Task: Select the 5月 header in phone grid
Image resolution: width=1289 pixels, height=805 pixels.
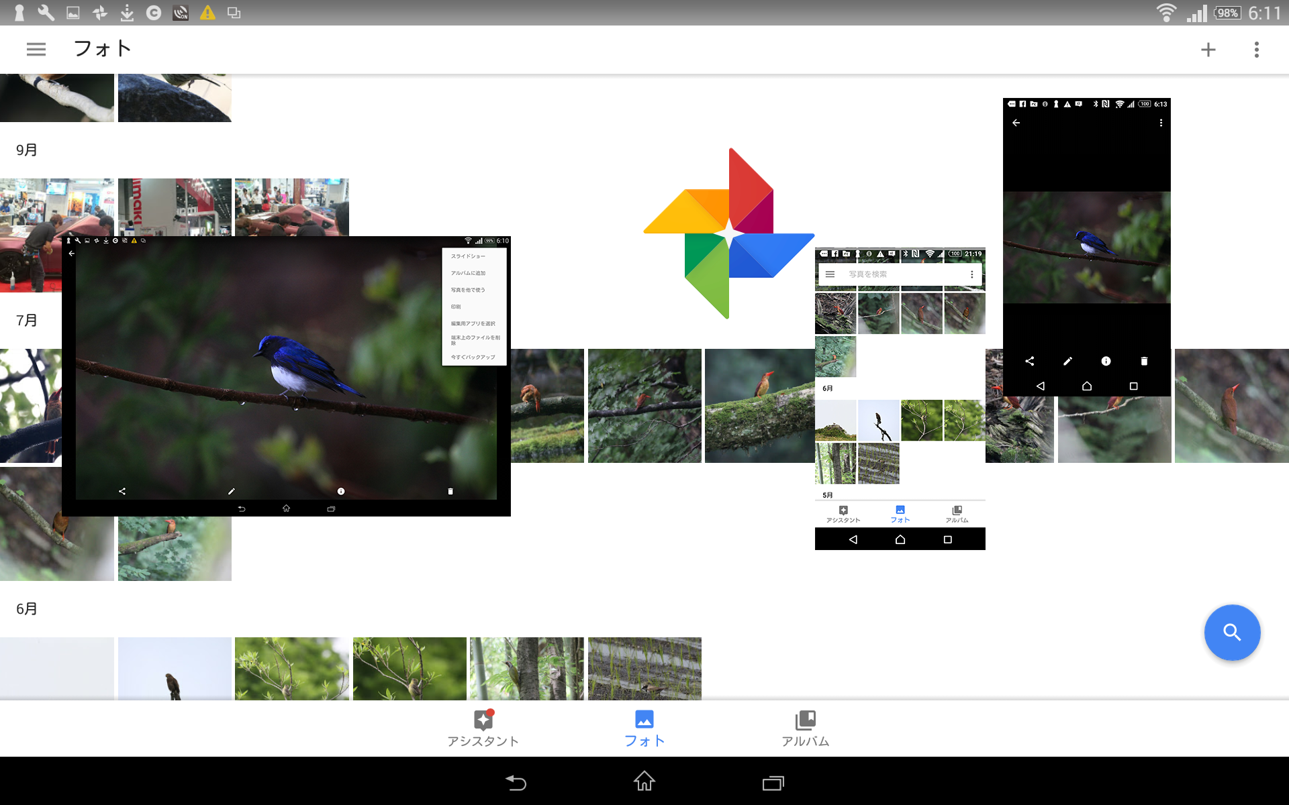Action: [828, 495]
